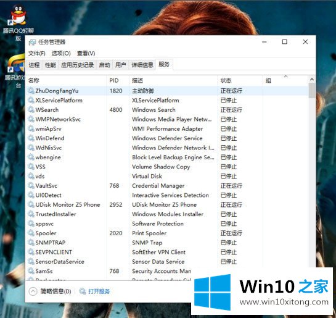Select the Windows Search description cell
Viewport: 336px width, 318px height.
tap(154, 110)
